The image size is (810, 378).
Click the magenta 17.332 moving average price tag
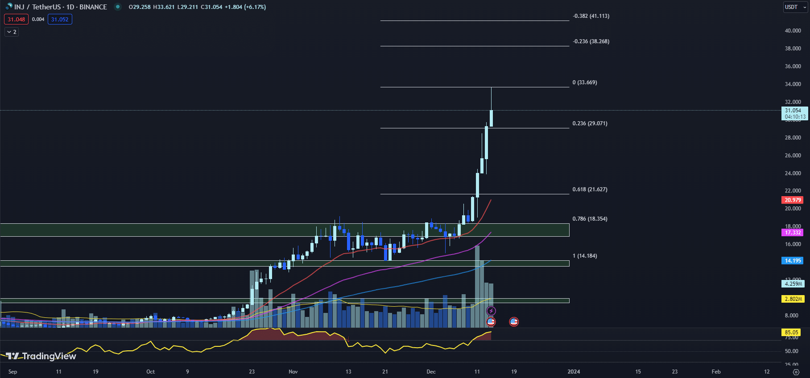tap(793, 233)
